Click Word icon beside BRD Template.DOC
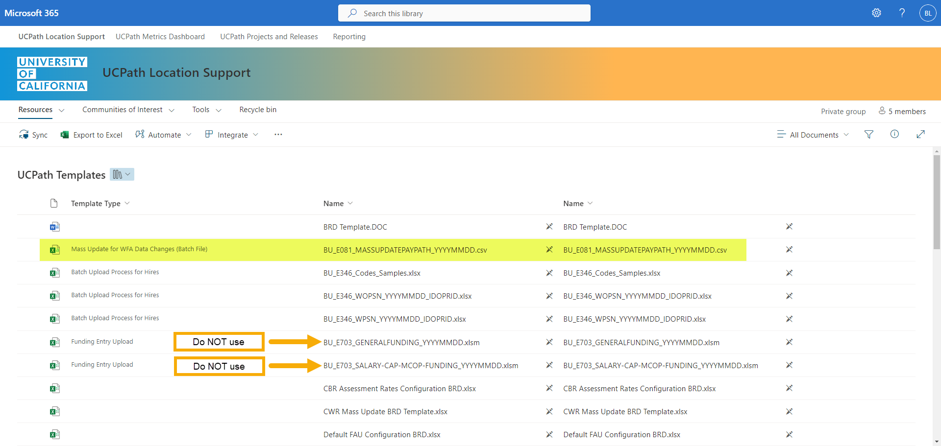 pyautogui.click(x=54, y=227)
